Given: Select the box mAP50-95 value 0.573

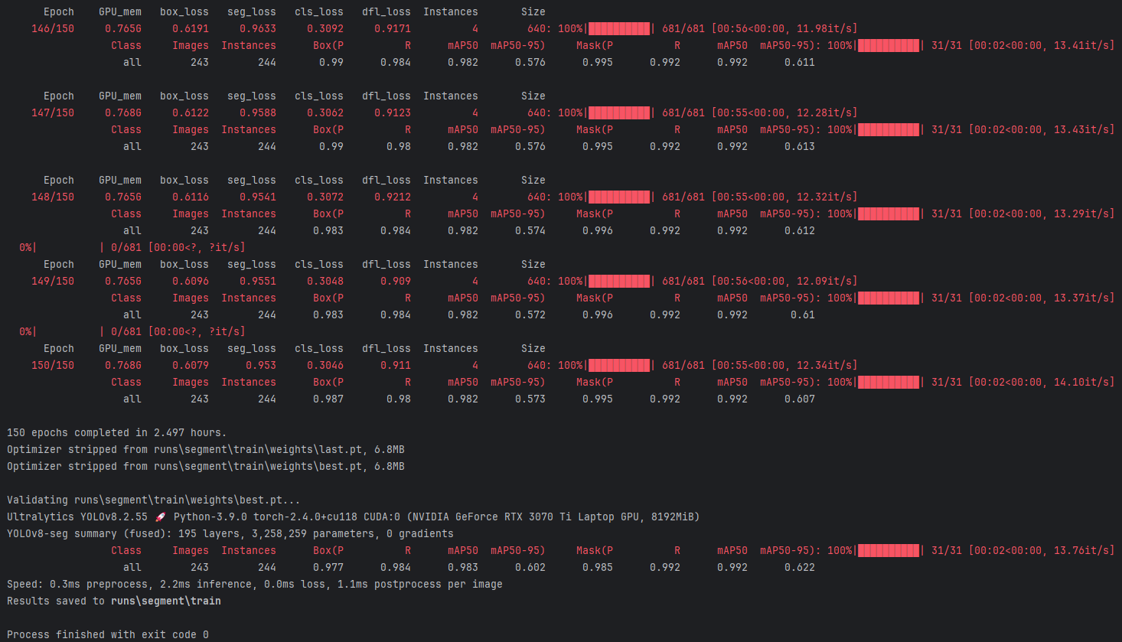Looking at the screenshot, I should coord(530,399).
